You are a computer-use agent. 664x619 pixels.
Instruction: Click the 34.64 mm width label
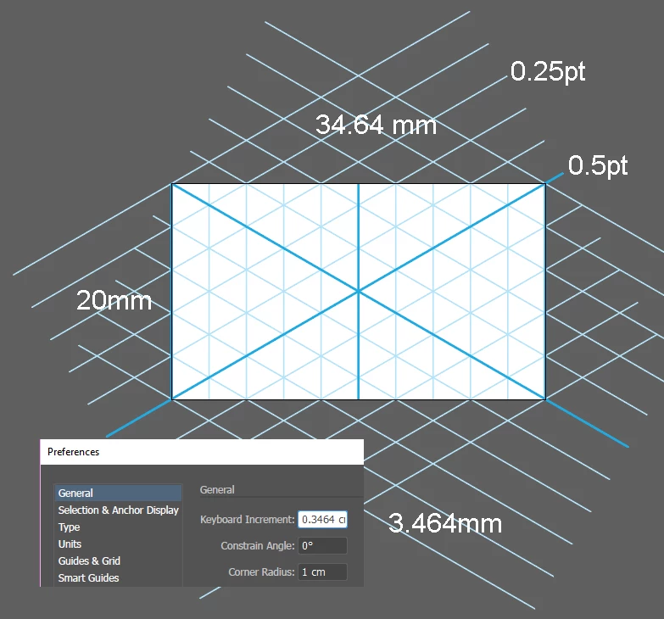[376, 125]
